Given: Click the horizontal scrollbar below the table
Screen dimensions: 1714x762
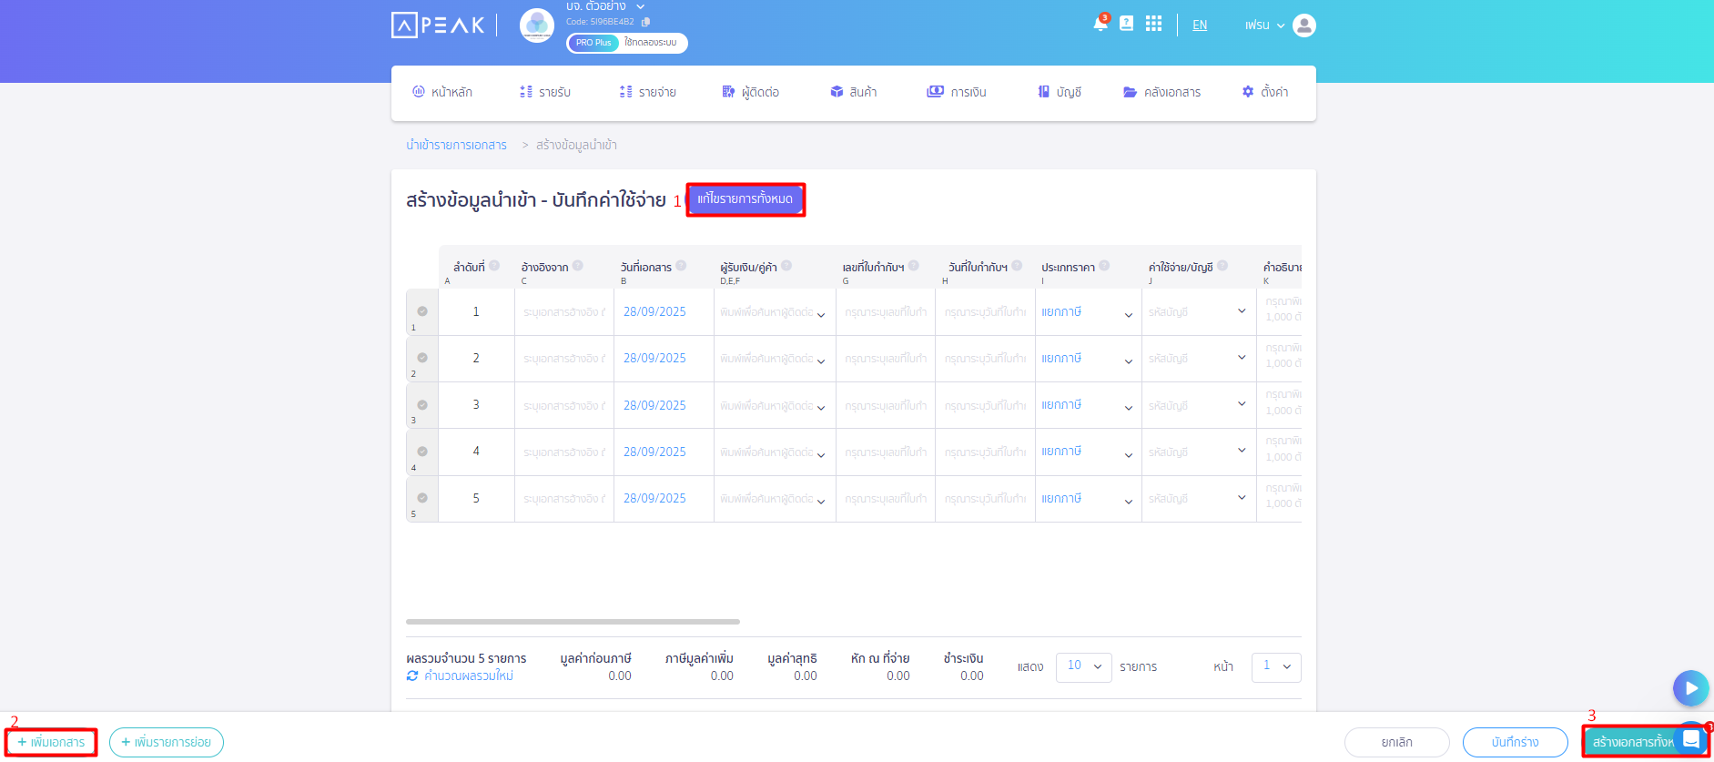Looking at the screenshot, I should (573, 622).
